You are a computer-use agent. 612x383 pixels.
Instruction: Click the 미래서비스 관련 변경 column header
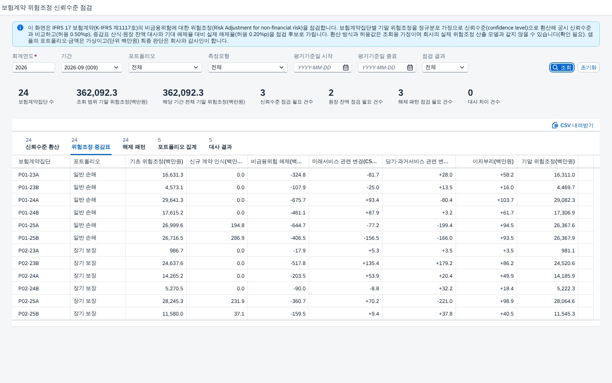pyautogui.click(x=346, y=162)
